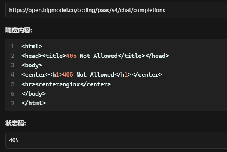Click the request URL input field

tap(116, 10)
